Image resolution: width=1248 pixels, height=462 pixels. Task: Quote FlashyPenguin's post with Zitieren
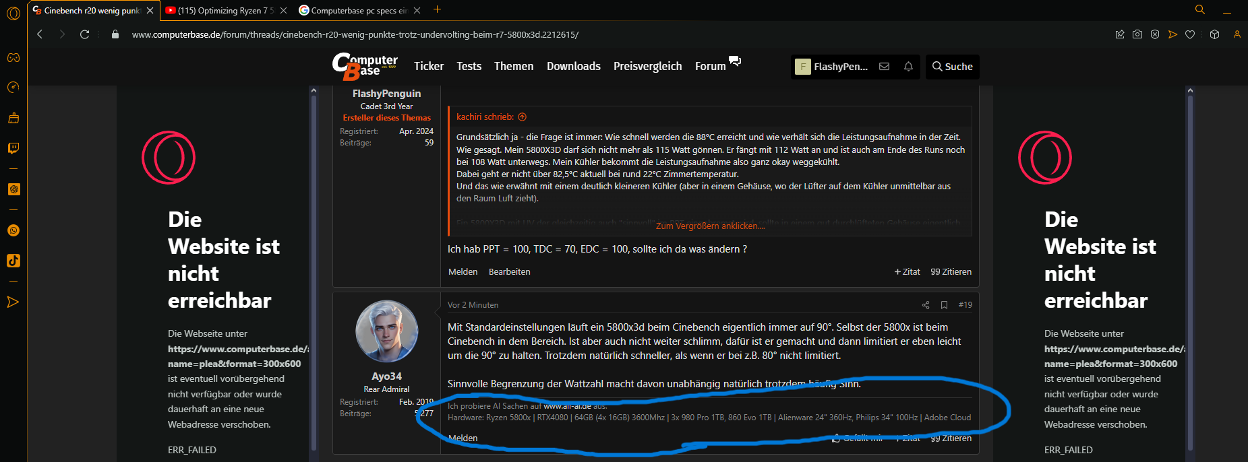pos(951,272)
